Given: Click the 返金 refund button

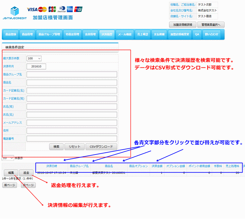Looking at the screenshot, I should tap(26, 173).
